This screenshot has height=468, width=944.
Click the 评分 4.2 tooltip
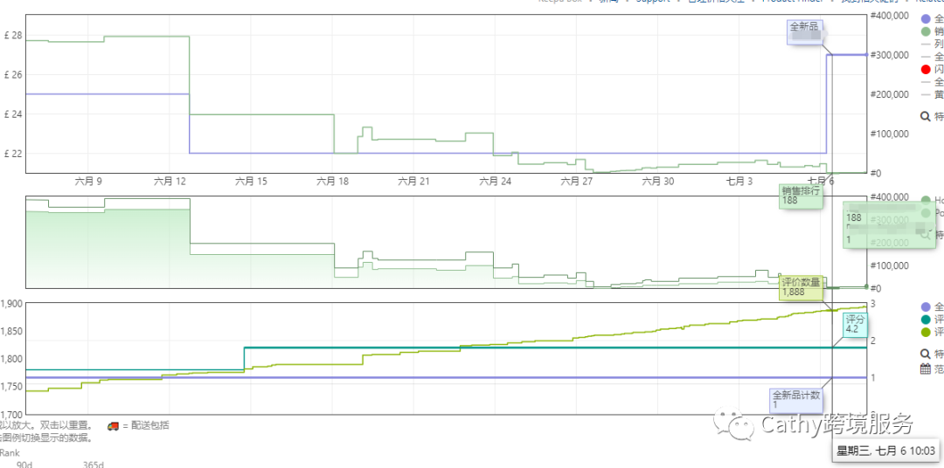pyautogui.click(x=854, y=324)
